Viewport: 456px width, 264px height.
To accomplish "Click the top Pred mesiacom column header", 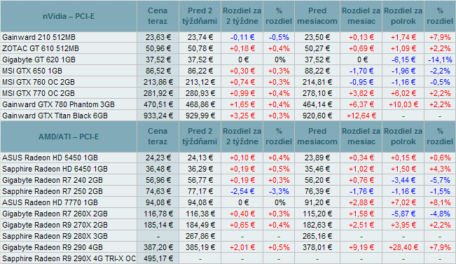I will click(x=317, y=16).
